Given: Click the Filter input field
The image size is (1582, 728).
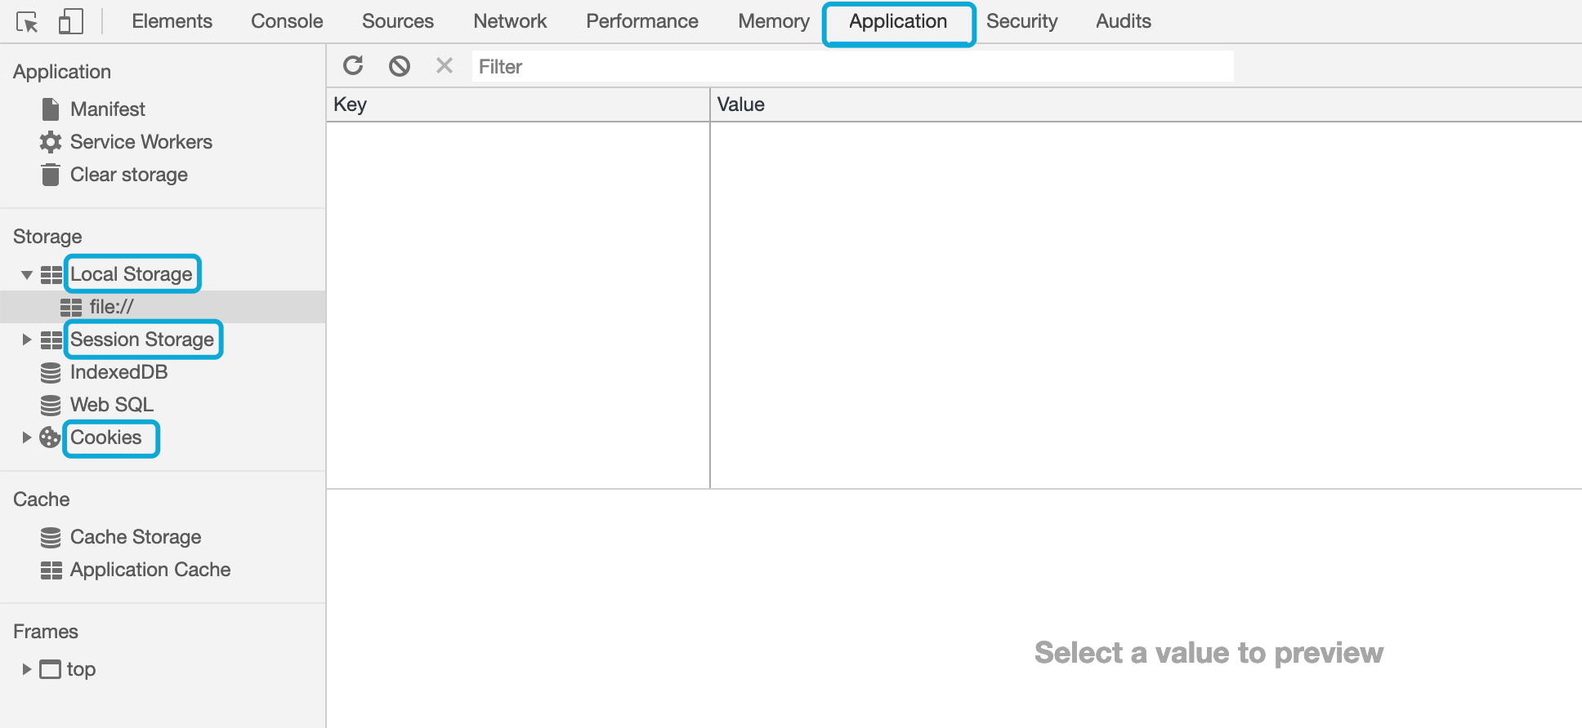Looking at the screenshot, I should [852, 66].
